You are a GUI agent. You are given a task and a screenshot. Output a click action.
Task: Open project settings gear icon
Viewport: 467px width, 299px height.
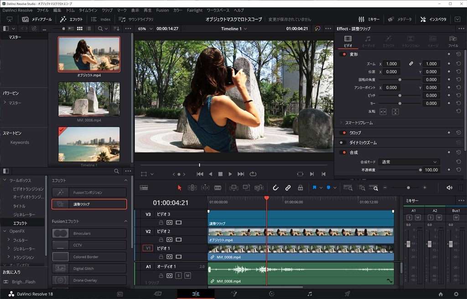point(456,294)
